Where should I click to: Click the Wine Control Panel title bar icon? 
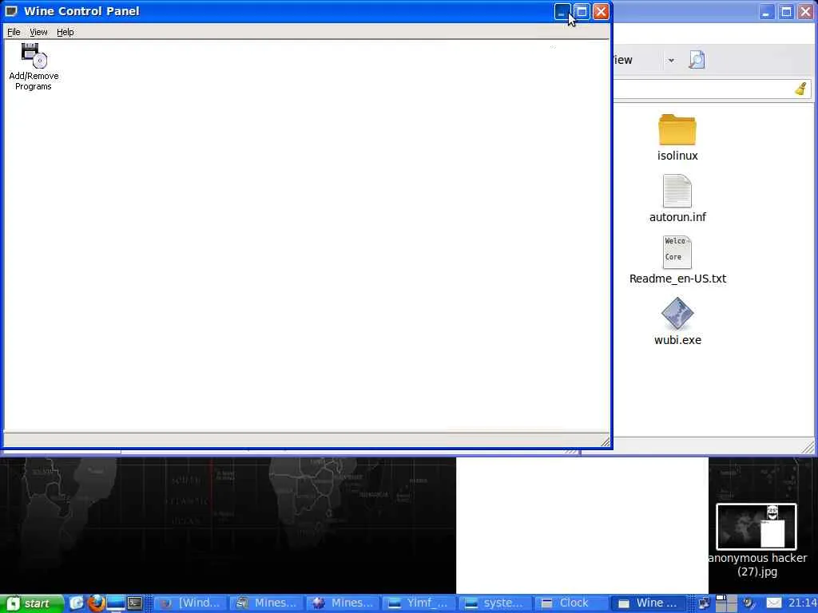pos(11,11)
